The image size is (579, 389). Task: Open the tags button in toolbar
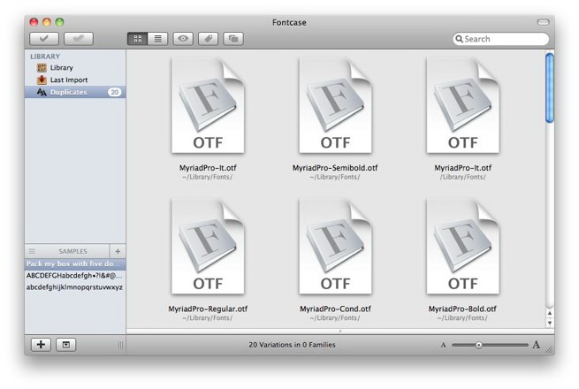pos(209,38)
